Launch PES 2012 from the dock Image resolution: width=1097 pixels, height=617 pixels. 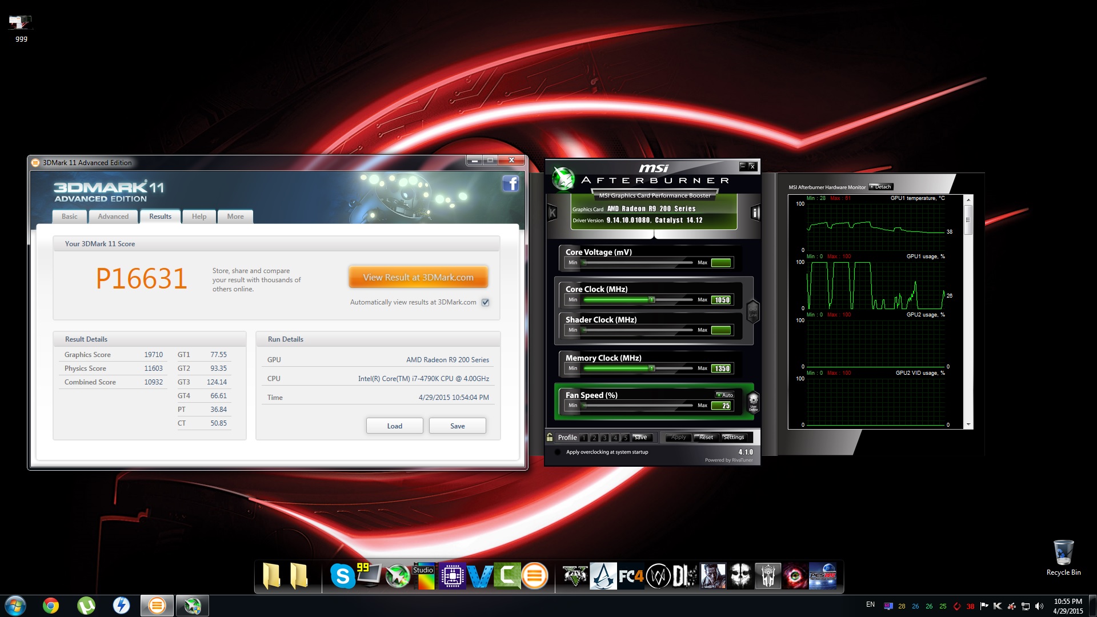click(x=823, y=576)
